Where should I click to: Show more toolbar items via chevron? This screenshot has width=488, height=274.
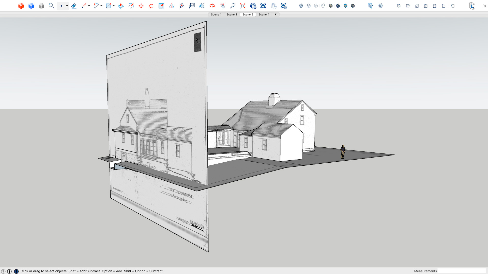coord(484,6)
